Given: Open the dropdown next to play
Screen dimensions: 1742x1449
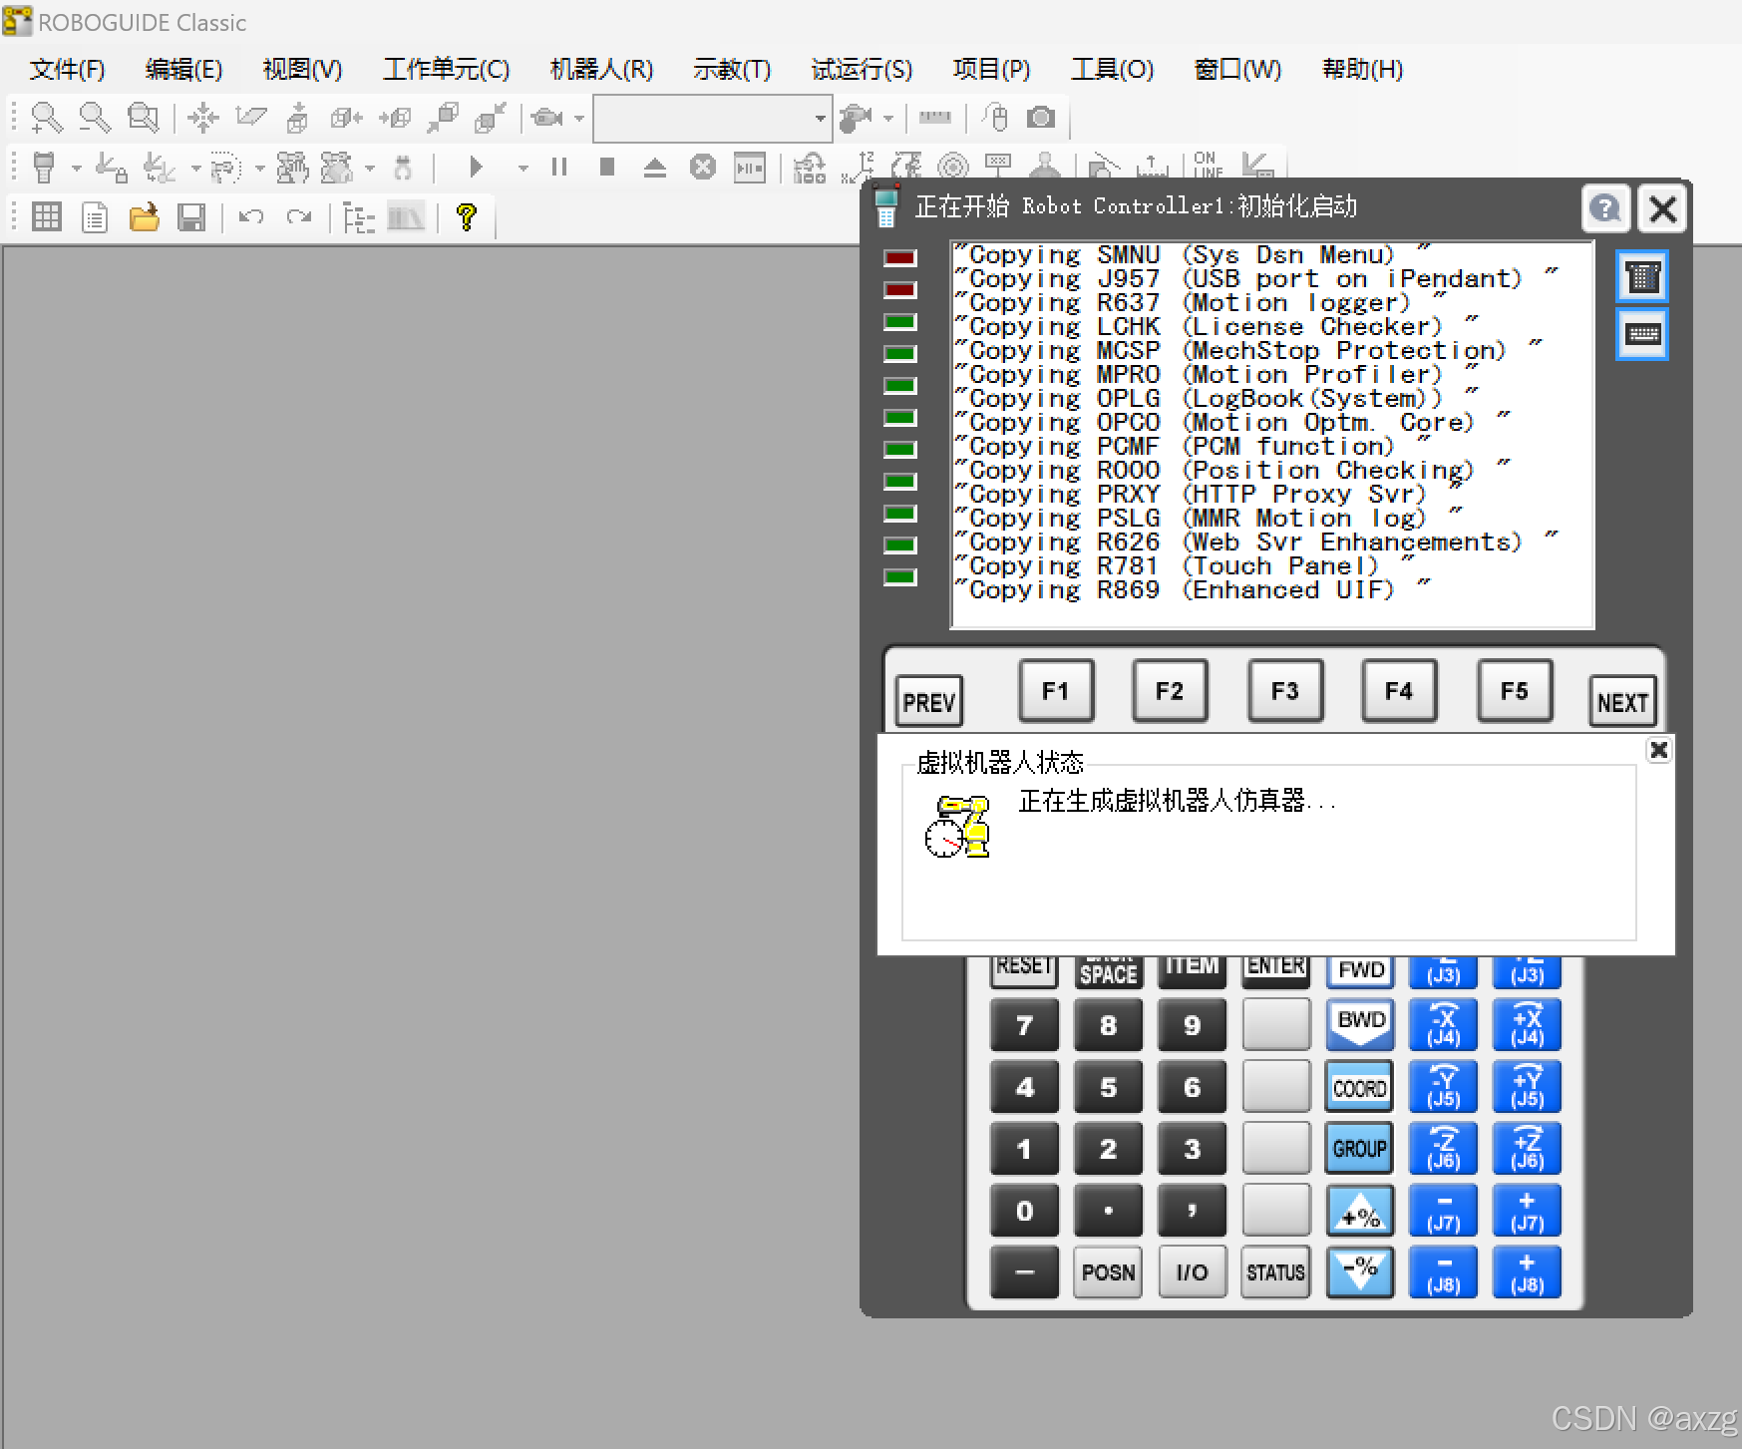Looking at the screenshot, I should pyautogui.click(x=523, y=169).
